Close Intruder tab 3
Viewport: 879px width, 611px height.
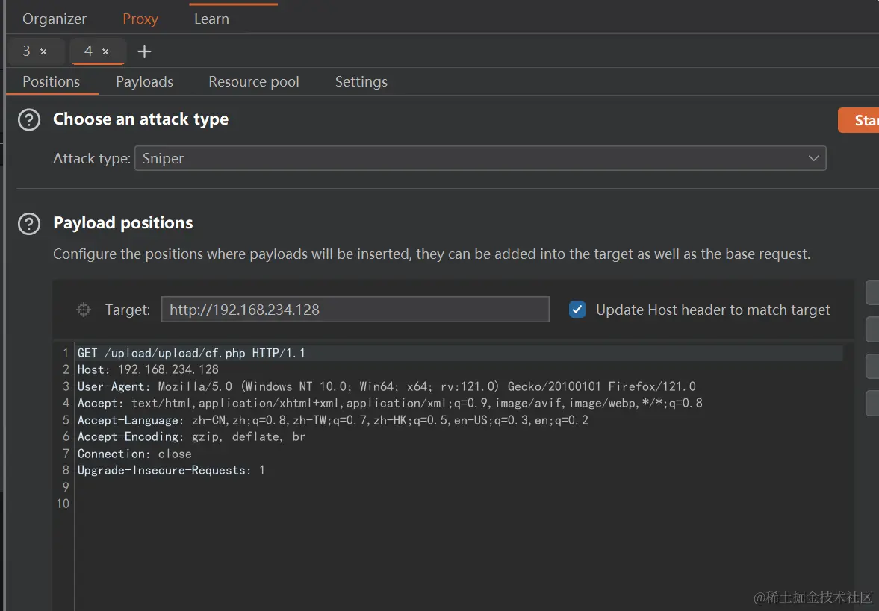[x=44, y=51]
